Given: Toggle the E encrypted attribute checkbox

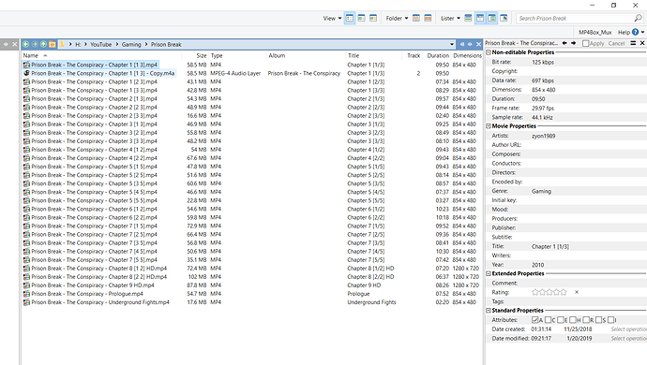Looking at the screenshot, I should 561,320.
